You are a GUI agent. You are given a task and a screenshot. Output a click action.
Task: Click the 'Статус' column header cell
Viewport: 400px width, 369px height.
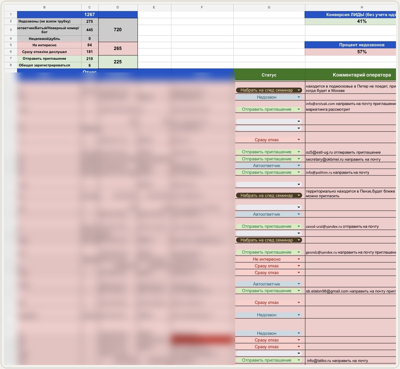click(269, 75)
